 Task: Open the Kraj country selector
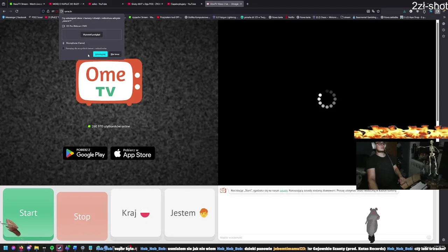(x=136, y=213)
